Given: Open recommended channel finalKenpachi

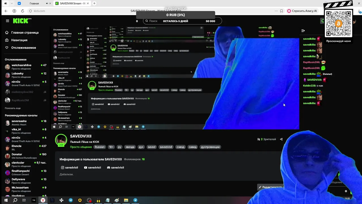Looking at the screenshot, I should tap(25, 173).
